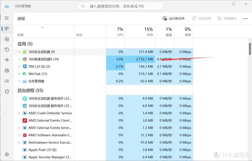Screen dimensions: 252x161
Task: Expand the 360极速浏览器X (34) process group
Action: [x=19, y=59]
